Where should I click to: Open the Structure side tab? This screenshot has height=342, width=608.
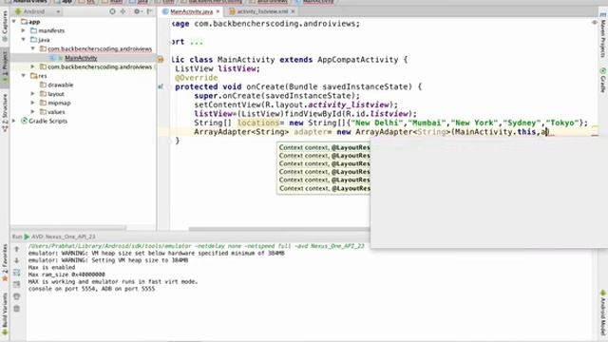pyautogui.click(x=5, y=112)
